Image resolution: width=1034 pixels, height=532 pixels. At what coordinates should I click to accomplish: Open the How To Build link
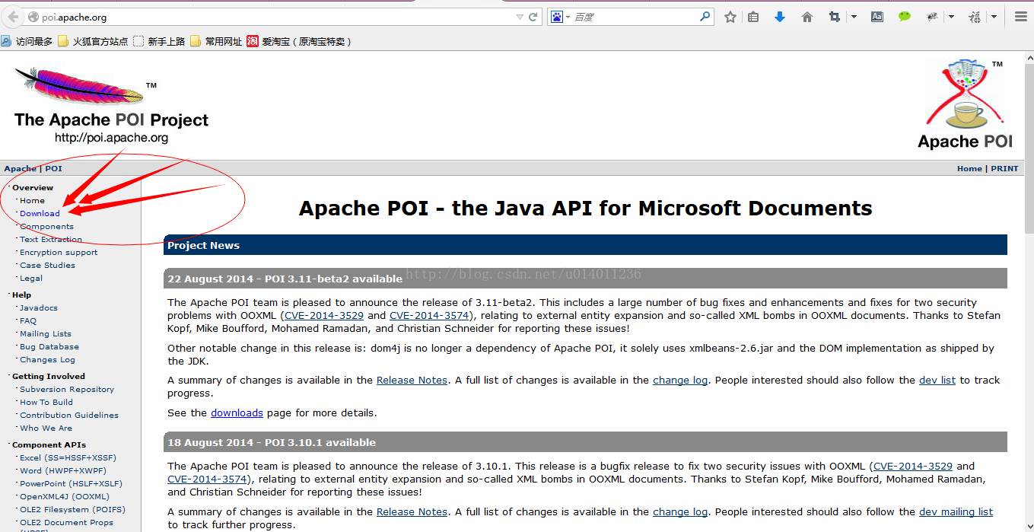[46, 403]
